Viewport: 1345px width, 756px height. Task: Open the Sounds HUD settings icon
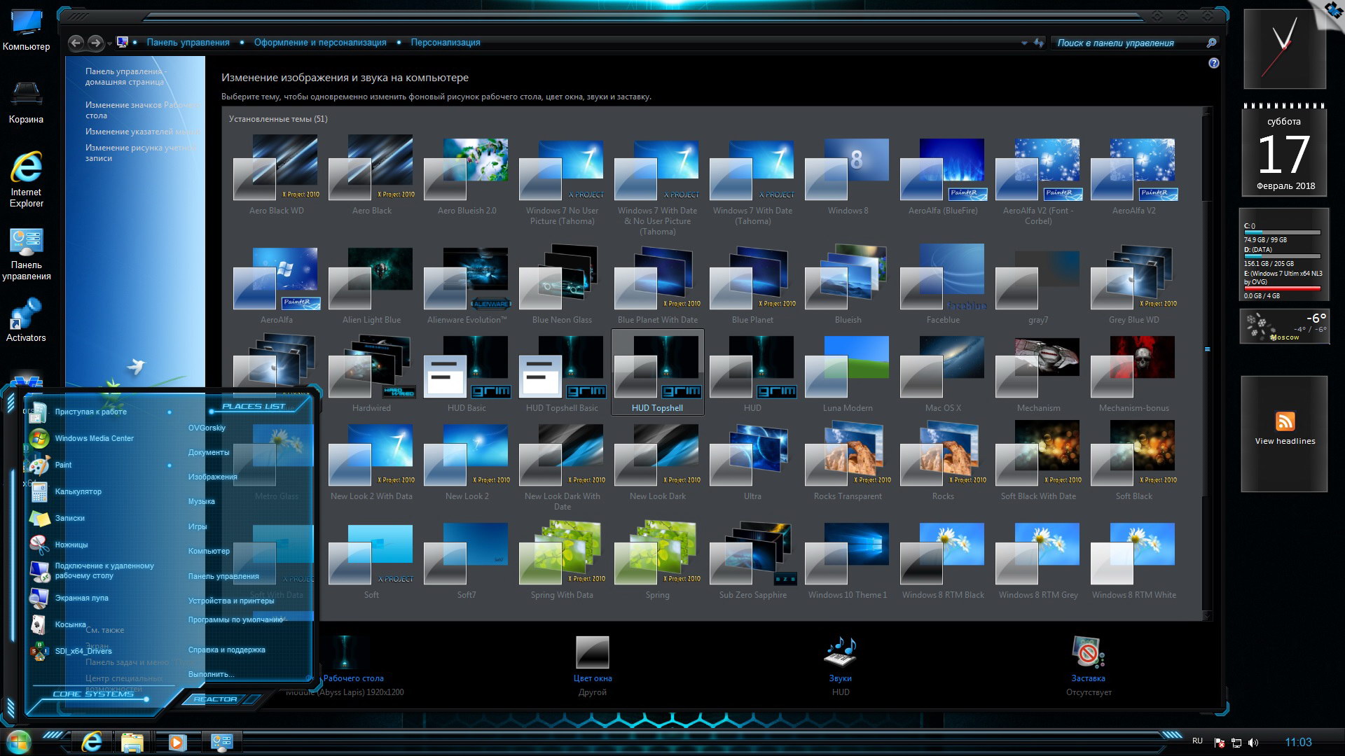tap(841, 652)
